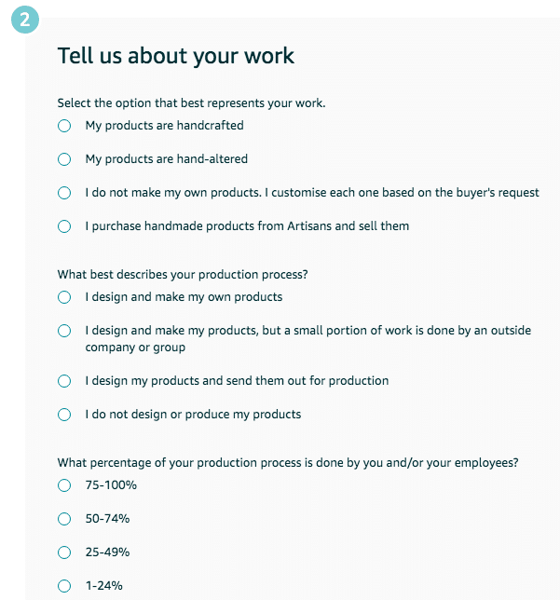Select 'My products are handcrafted' radio button

64,126
